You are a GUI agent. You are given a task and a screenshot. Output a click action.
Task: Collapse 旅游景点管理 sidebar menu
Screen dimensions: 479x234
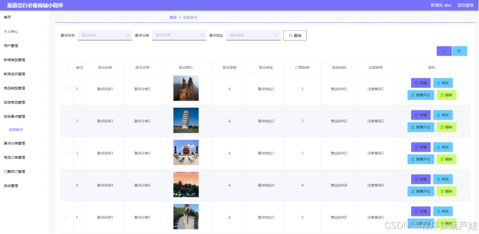pos(24,117)
